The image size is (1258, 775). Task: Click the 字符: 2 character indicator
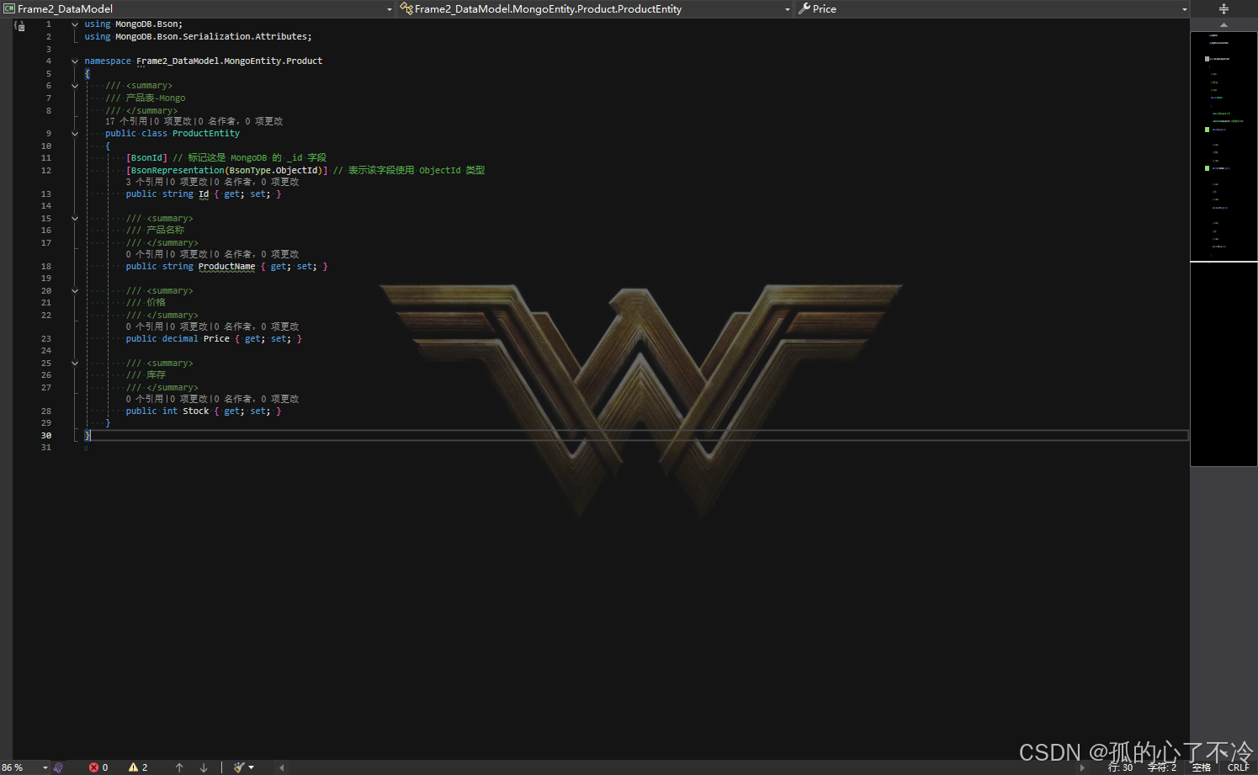click(1162, 767)
